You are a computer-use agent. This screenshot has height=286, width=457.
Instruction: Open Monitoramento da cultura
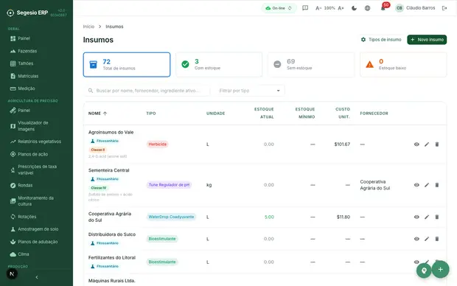36,201
